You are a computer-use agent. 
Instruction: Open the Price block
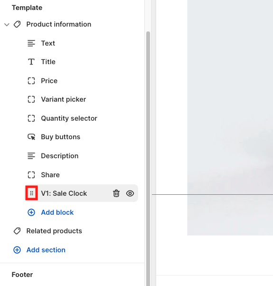coord(49,81)
